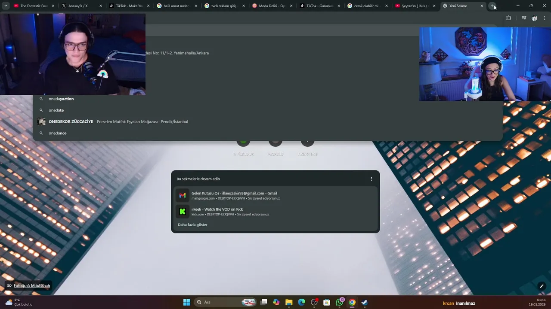The height and width of the screenshot is (309, 551).
Task: Close the Moda Delisi tab
Action: (291, 6)
